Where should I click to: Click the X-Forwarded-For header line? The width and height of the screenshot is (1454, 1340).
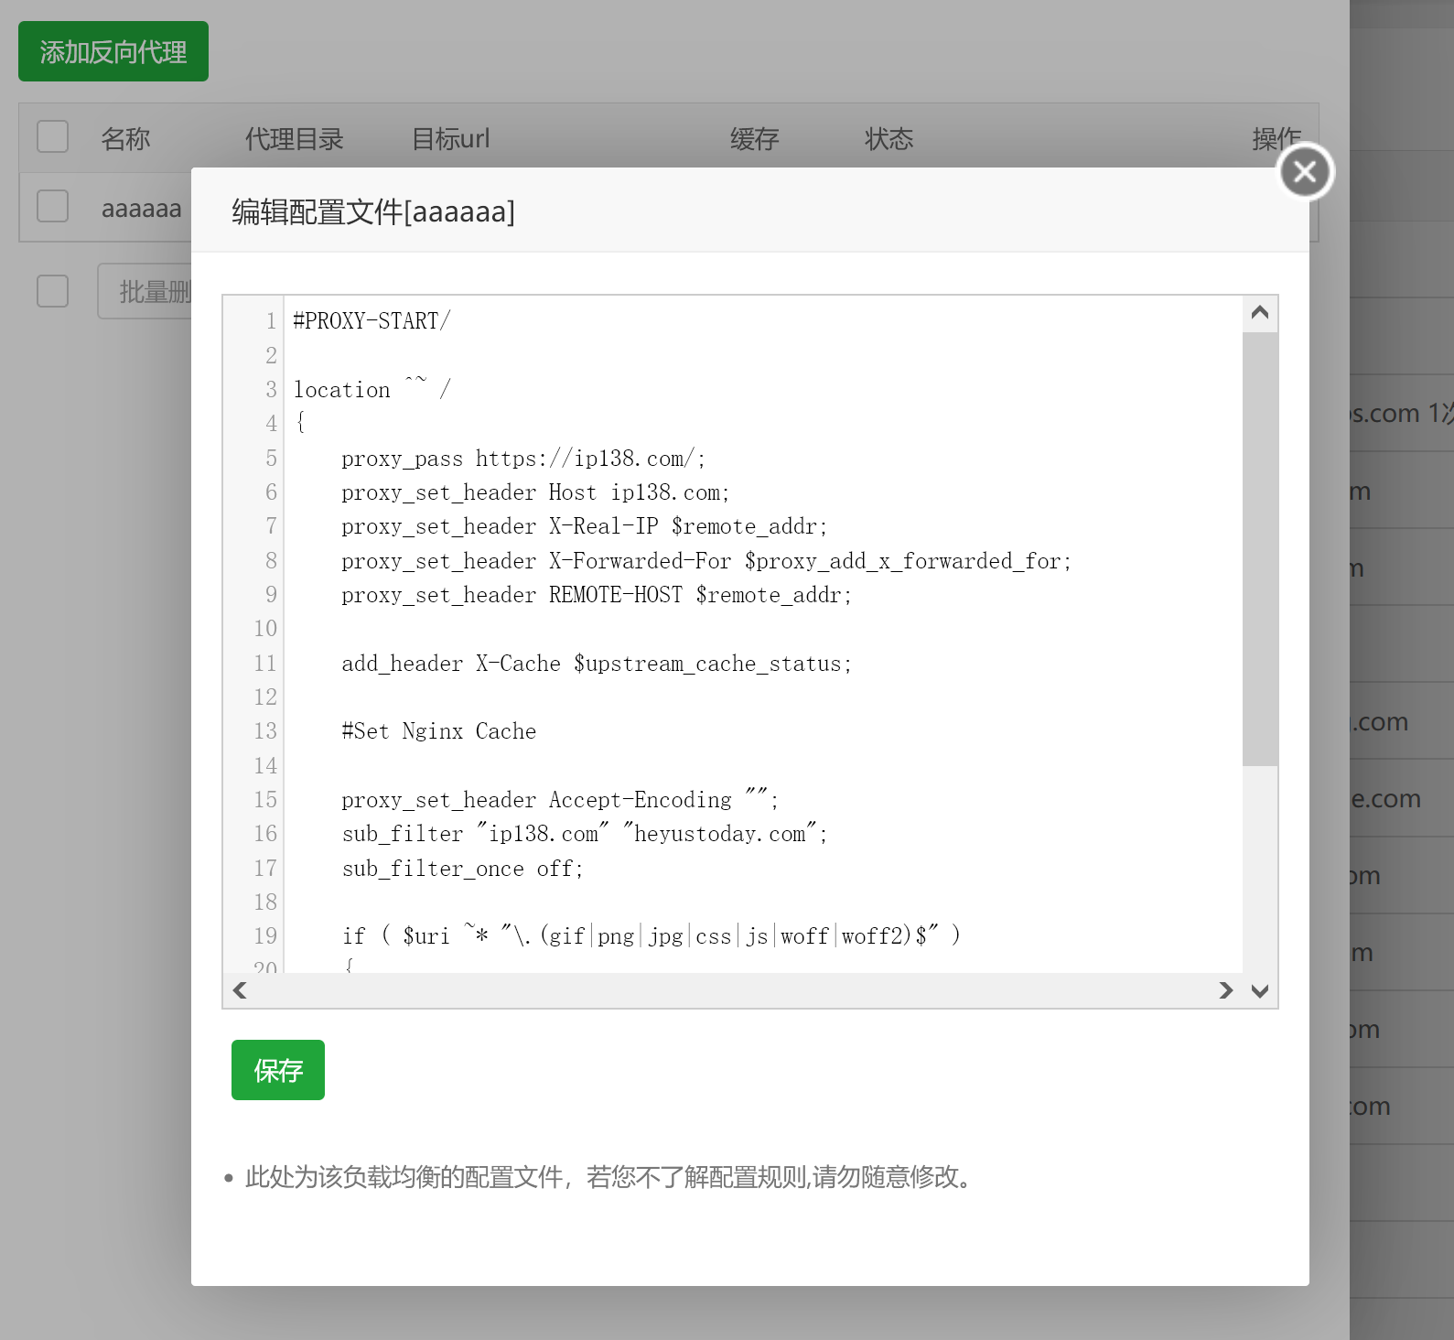pos(705,561)
